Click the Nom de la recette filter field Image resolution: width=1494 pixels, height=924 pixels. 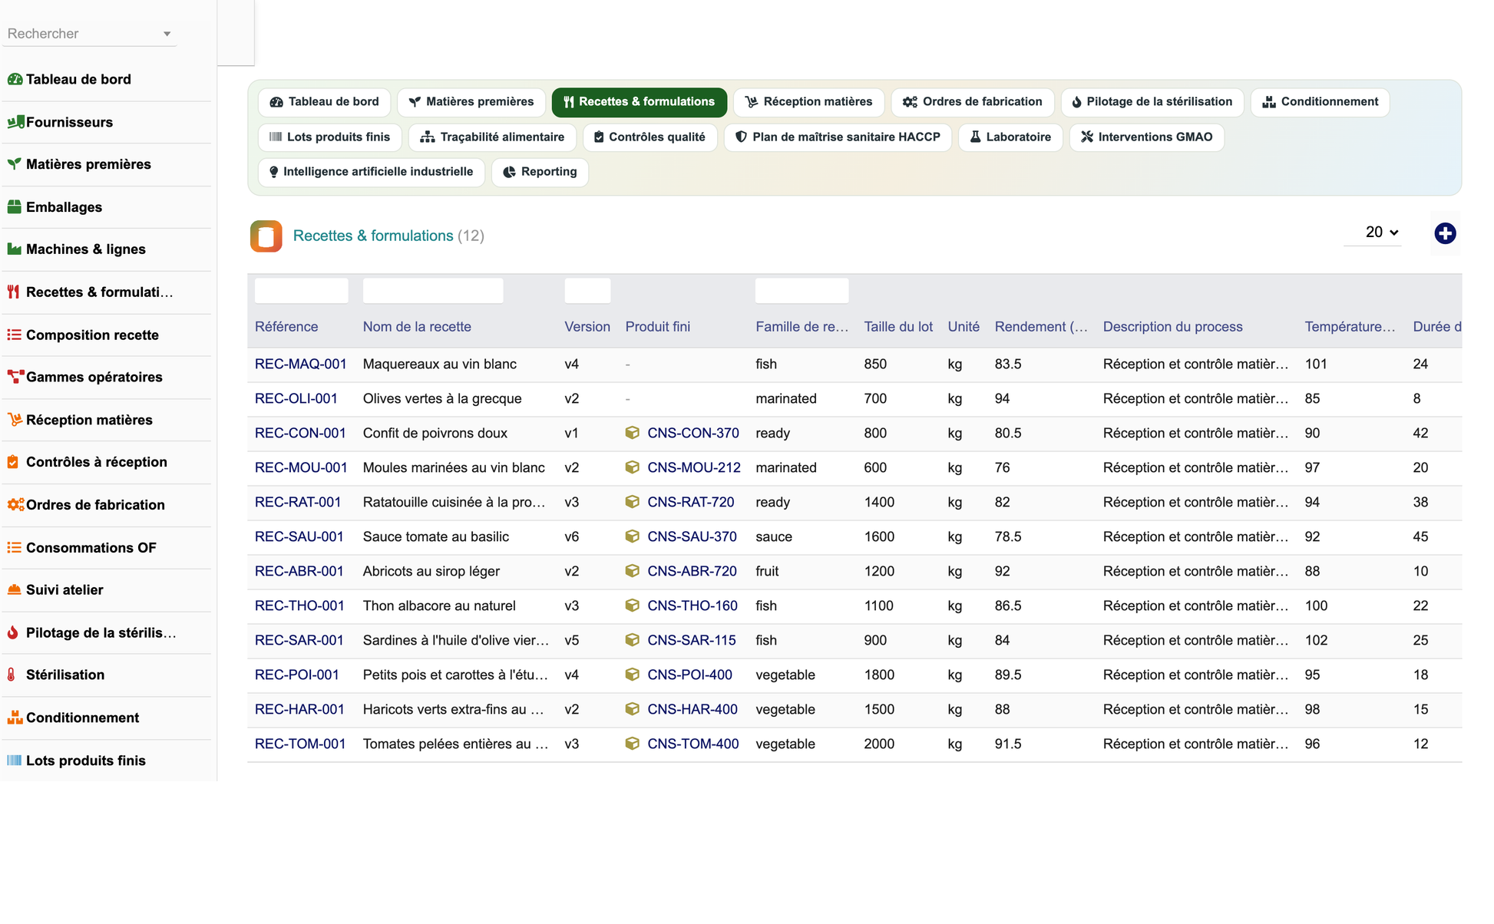pyautogui.click(x=433, y=291)
